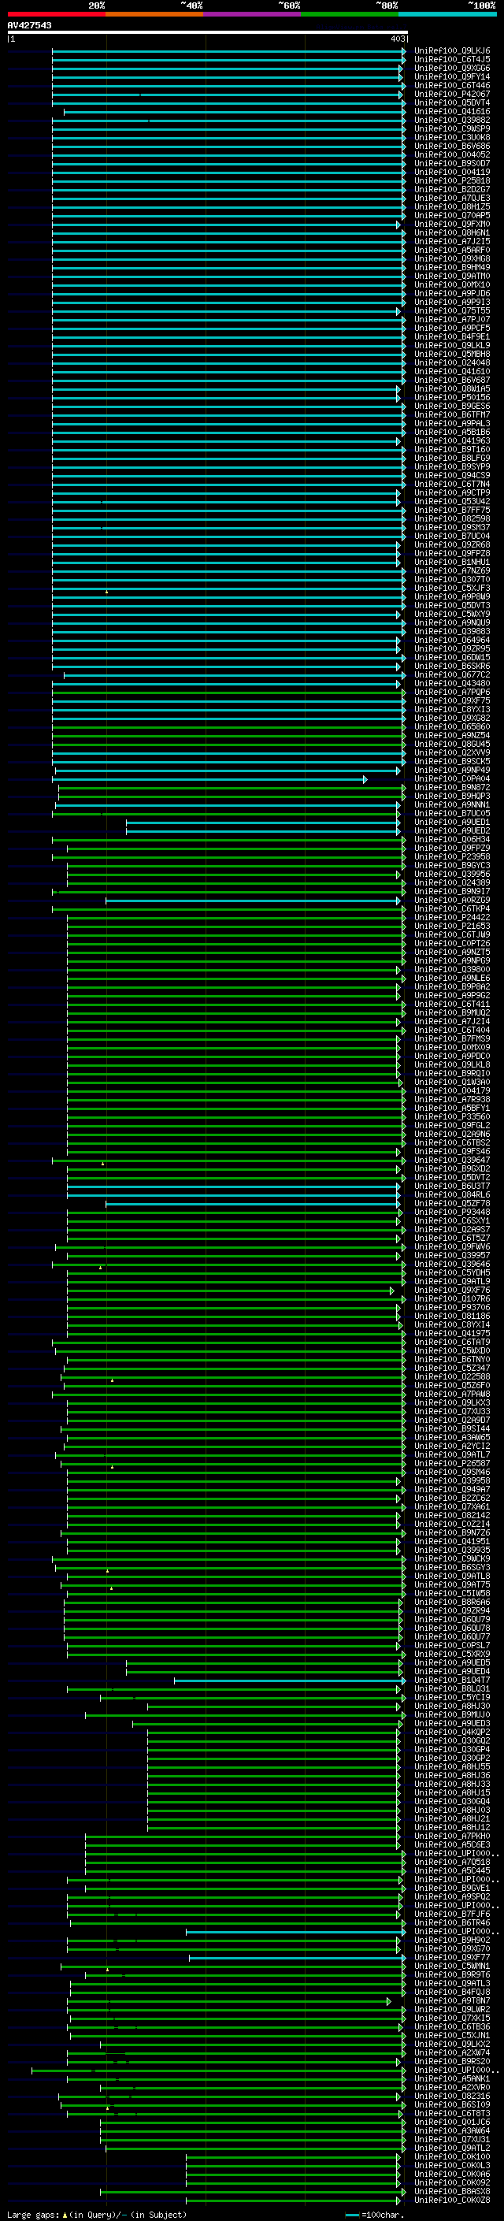Click label UniRef100_Q9FXM0
Image resolution: width=504 pixels, height=2221 pixels.
pyautogui.click(x=452, y=225)
